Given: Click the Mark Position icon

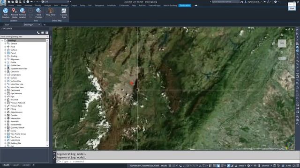Looking at the screenshot, I should pyautogui.click(x=38, y=11).
